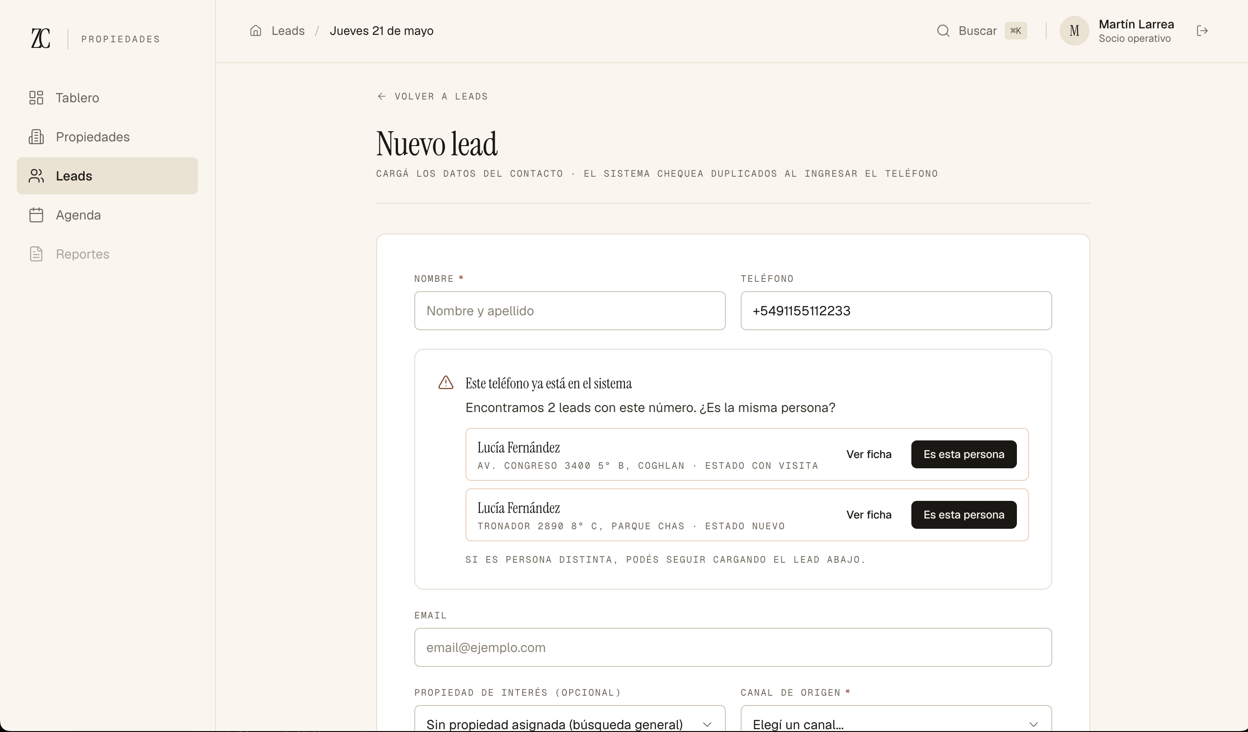Image resolution: width=1248 pixels, height=732 pixels.
Task: Click the Leads people icon in sidebar
Action: pos(36,176)
